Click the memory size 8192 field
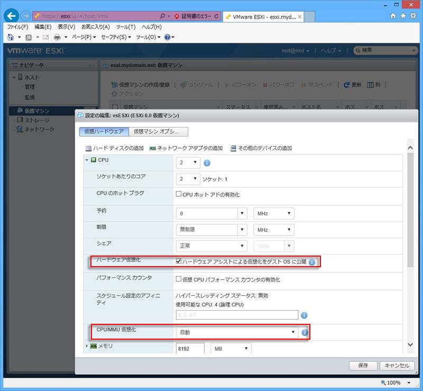Image resolution: width=423 pixels, height=391 pixels. (x=190, y=349)
